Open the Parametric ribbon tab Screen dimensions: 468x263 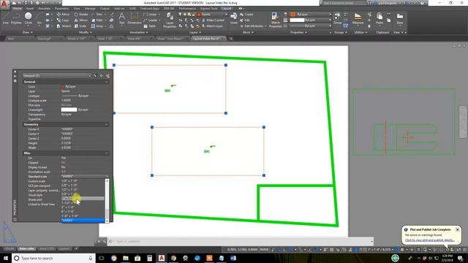(x=61, y=9)
